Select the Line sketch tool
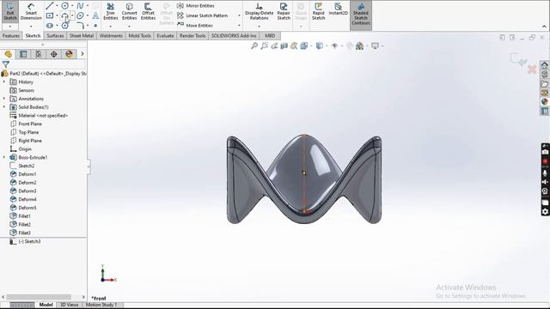550x309 pixels. point(50,6)
